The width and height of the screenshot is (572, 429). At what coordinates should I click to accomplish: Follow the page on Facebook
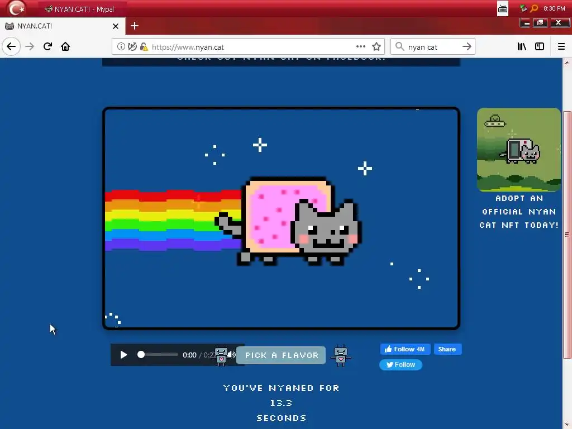click(x=405, y=349)
